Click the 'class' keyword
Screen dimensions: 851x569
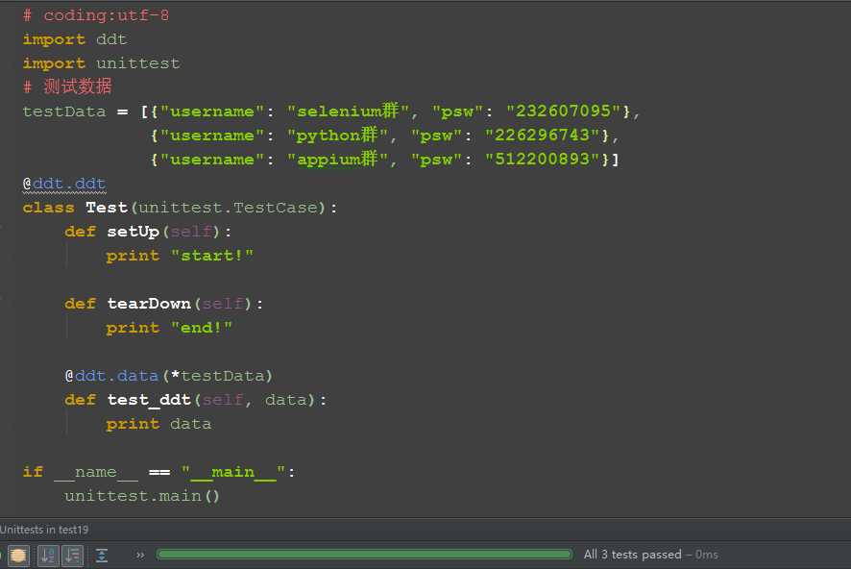pyautogui.click(x=48, y=208)
